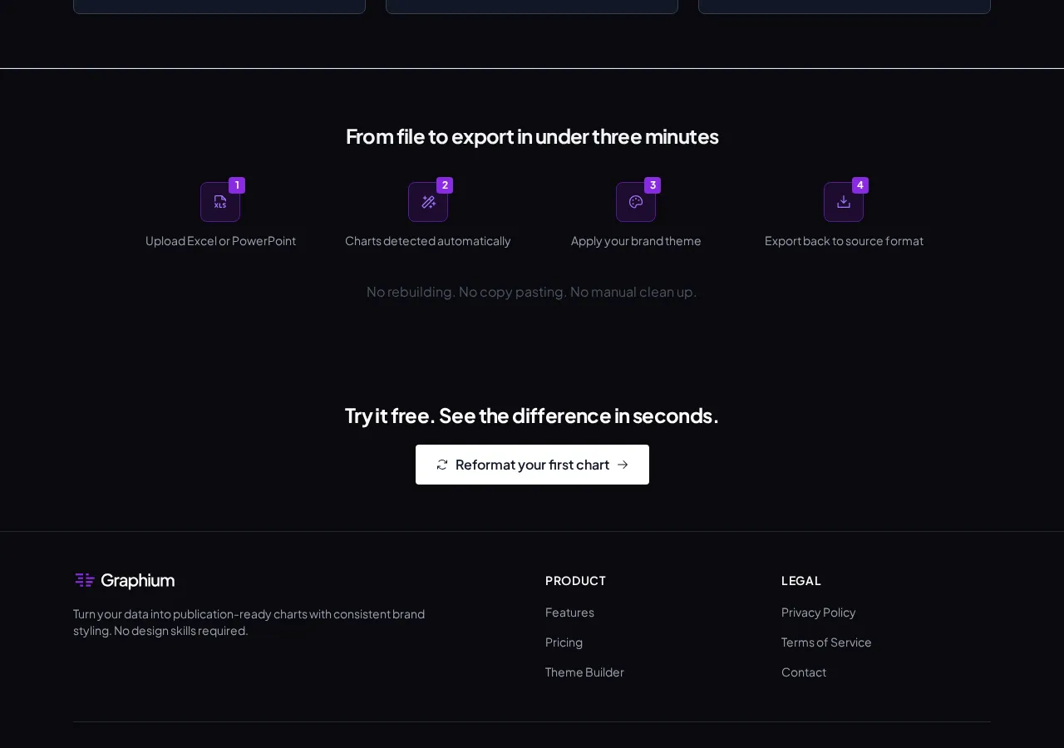Click the step 3 badge on the palette icon

(653, 185)
